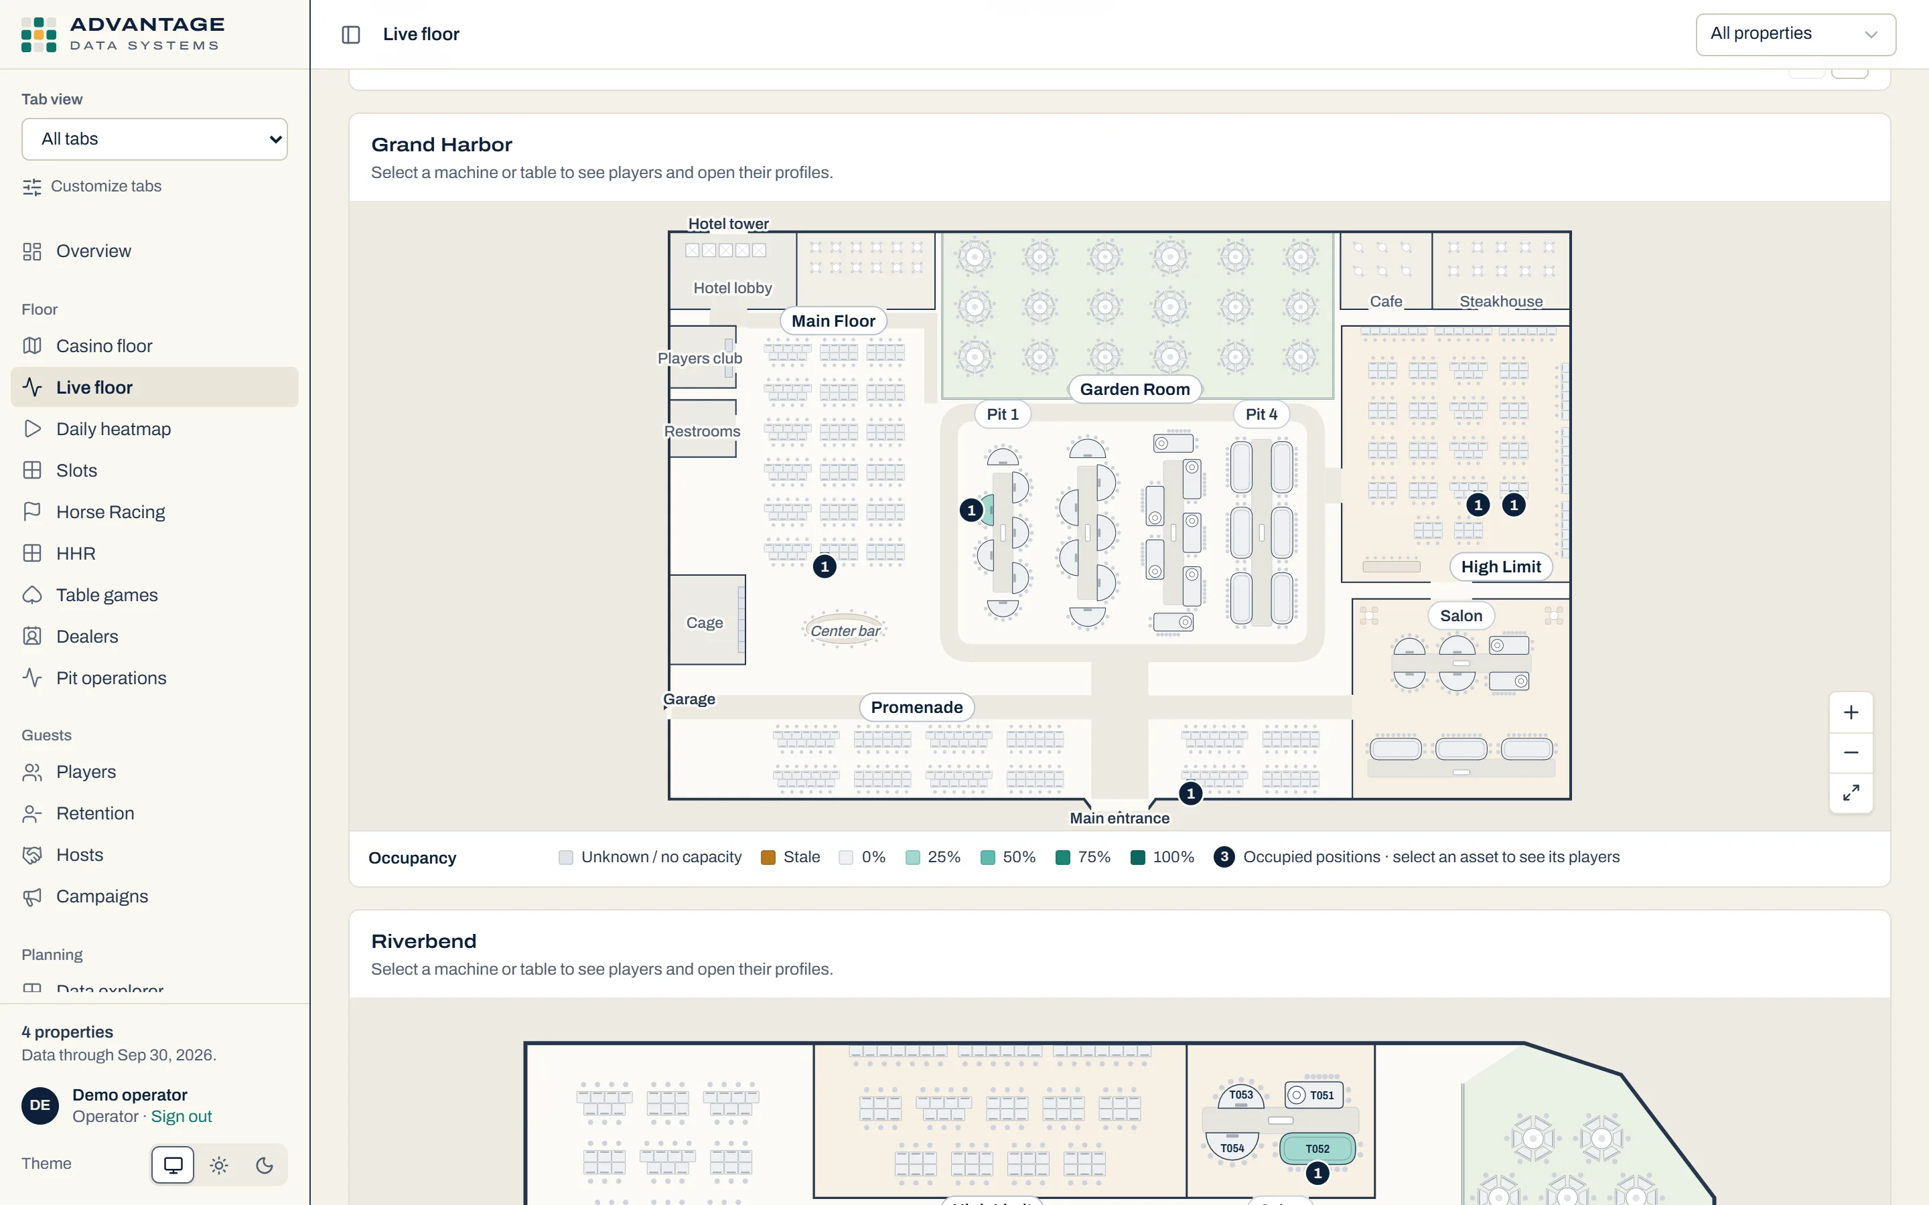
Task: Toggle the sidebar panel icon
Action: pyautogui.click(x=351, y=34)
